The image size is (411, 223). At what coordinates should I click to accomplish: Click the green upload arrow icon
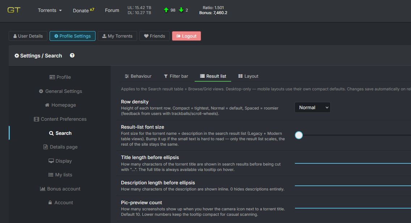coord(166,10)
